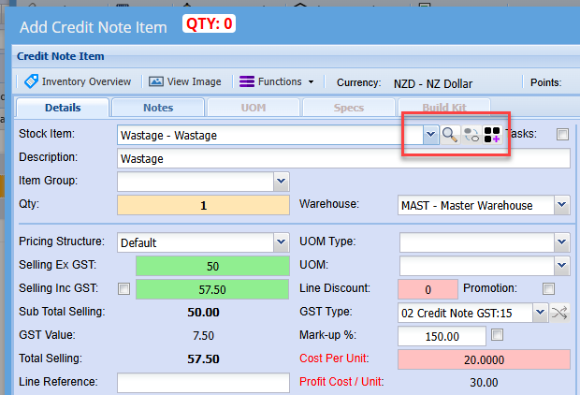Click the pink Cost Per Unit field
Viewport: 580px width, 395px height.
(x=485, y=359)
